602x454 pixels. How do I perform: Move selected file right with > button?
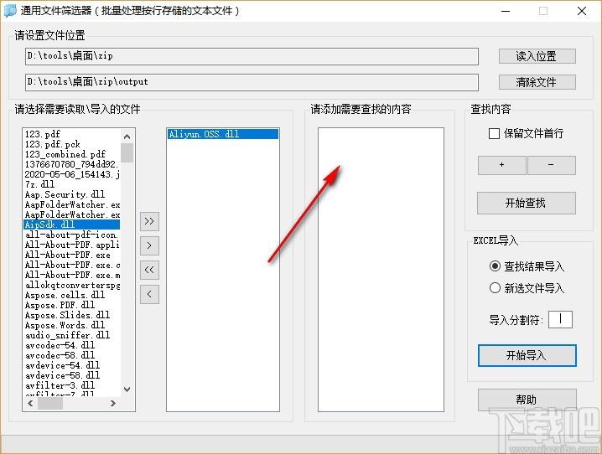pos(149,245)
